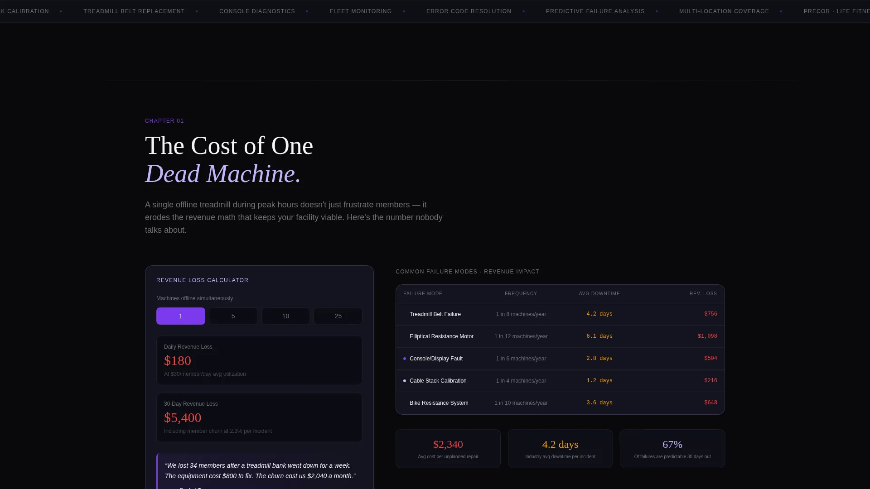Click FLEET MONITORING in the ticker
The width and height of the screenshot is (870, 489).
(360, 11)
